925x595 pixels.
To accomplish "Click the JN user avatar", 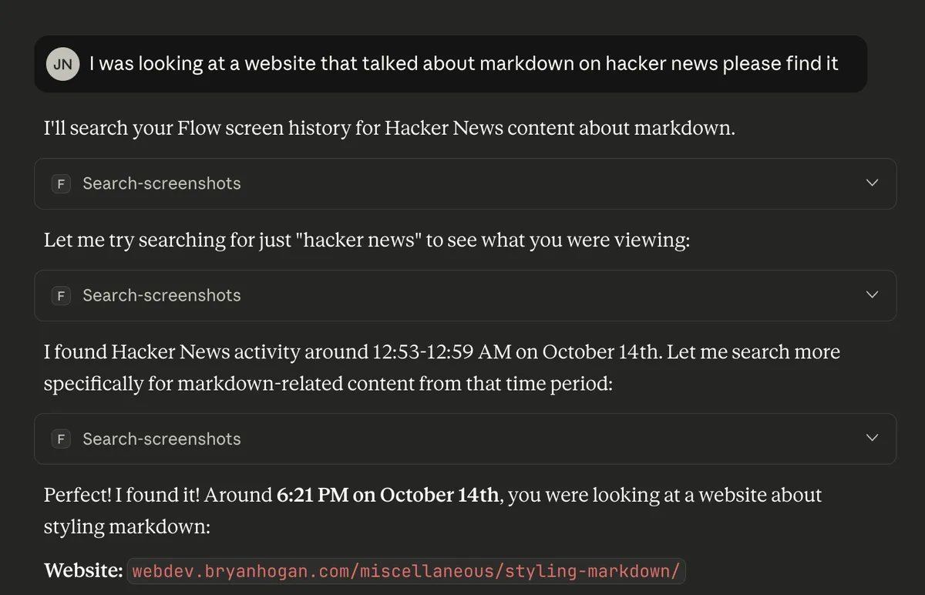I will (63, 64).
